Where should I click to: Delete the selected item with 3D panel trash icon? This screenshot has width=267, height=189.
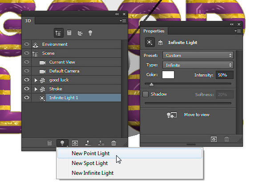pos(113,143)
